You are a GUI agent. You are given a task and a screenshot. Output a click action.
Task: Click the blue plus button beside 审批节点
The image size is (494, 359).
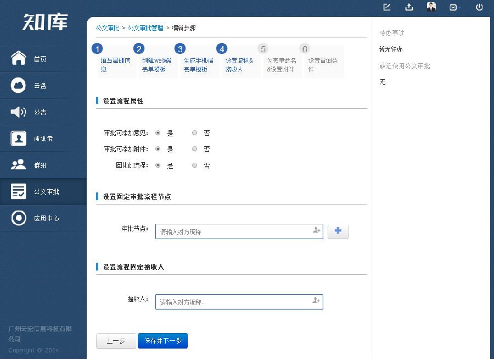(338, 231)
